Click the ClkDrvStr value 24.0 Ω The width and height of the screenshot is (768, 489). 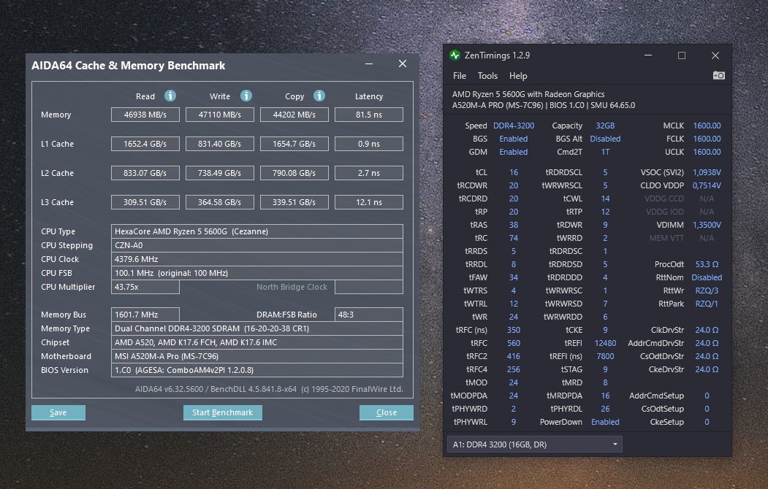pyautogui.click(x=707, y=330)
